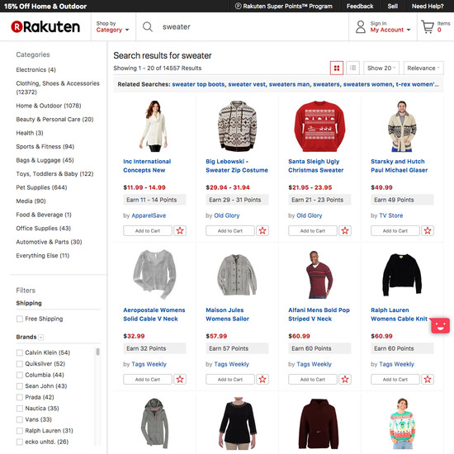The height and width of the screenshot is (454, 454).
Task: Click the Brands list scrollbar
Action: tap(98, 352)
